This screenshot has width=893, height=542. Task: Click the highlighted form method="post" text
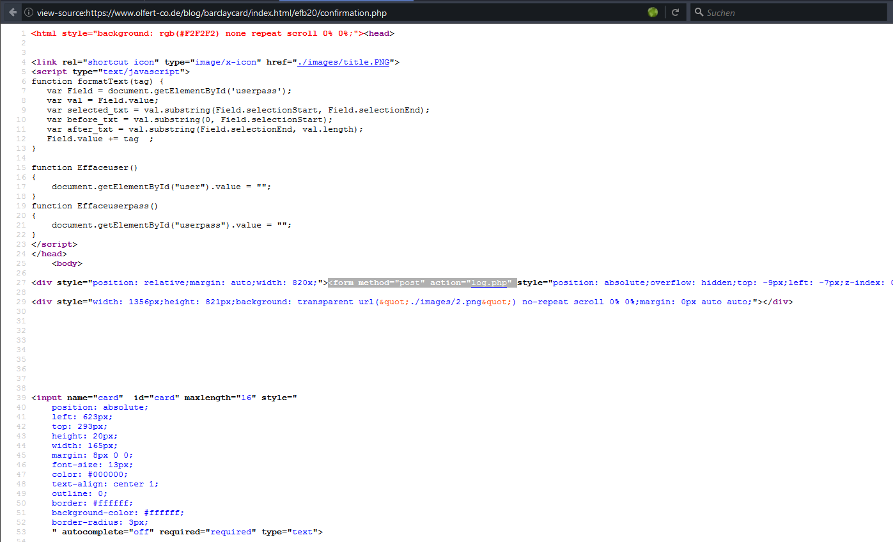pyautogui.click(x=377, y=283)
